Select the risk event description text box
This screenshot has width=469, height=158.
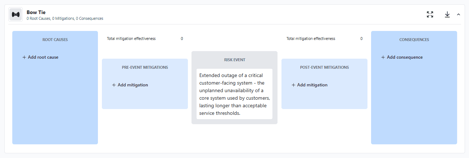pos(234,94)
